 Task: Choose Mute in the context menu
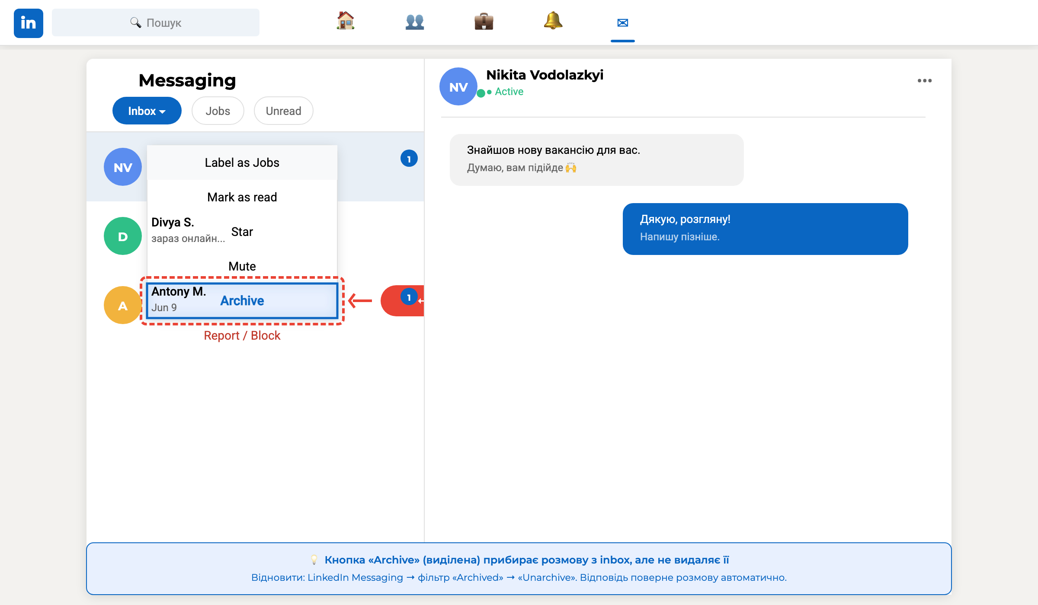242,266
